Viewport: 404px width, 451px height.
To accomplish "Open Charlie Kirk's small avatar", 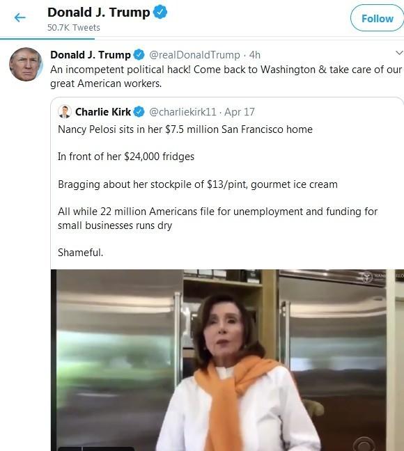I will point(65,111).
